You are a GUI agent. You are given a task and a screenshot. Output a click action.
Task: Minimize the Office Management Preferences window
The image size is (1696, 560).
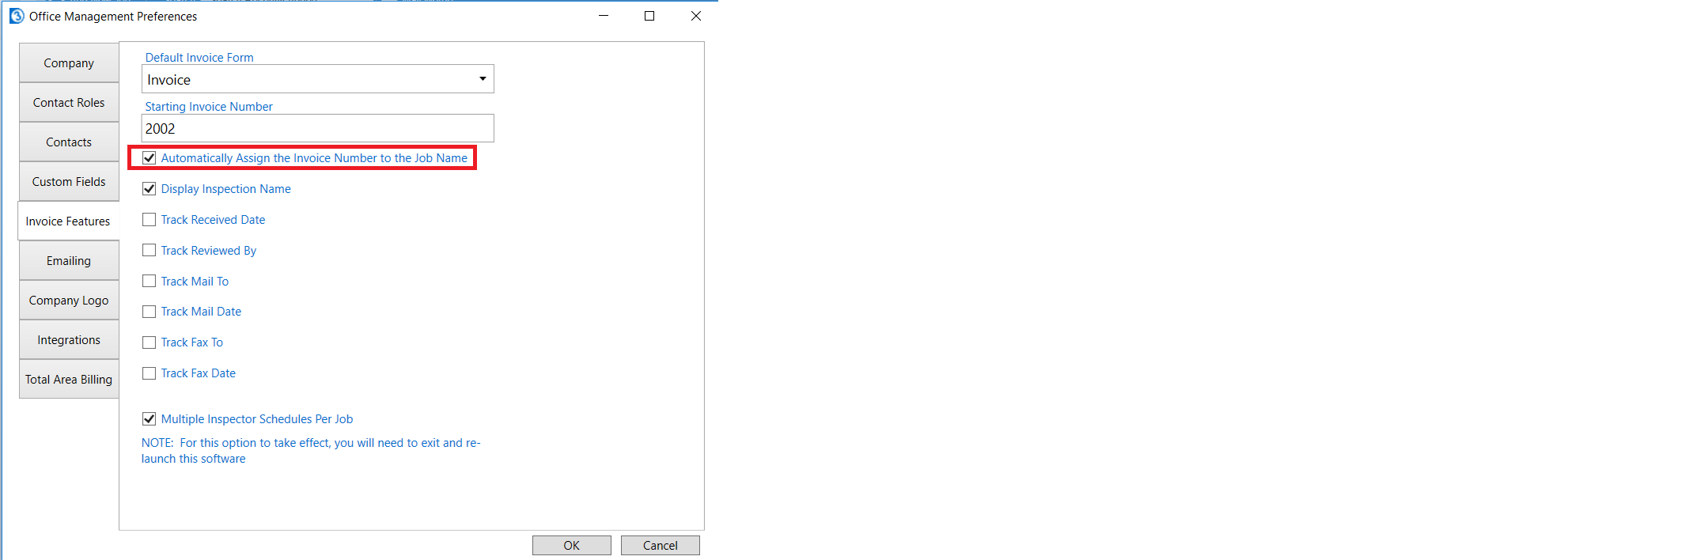(604, 16)
